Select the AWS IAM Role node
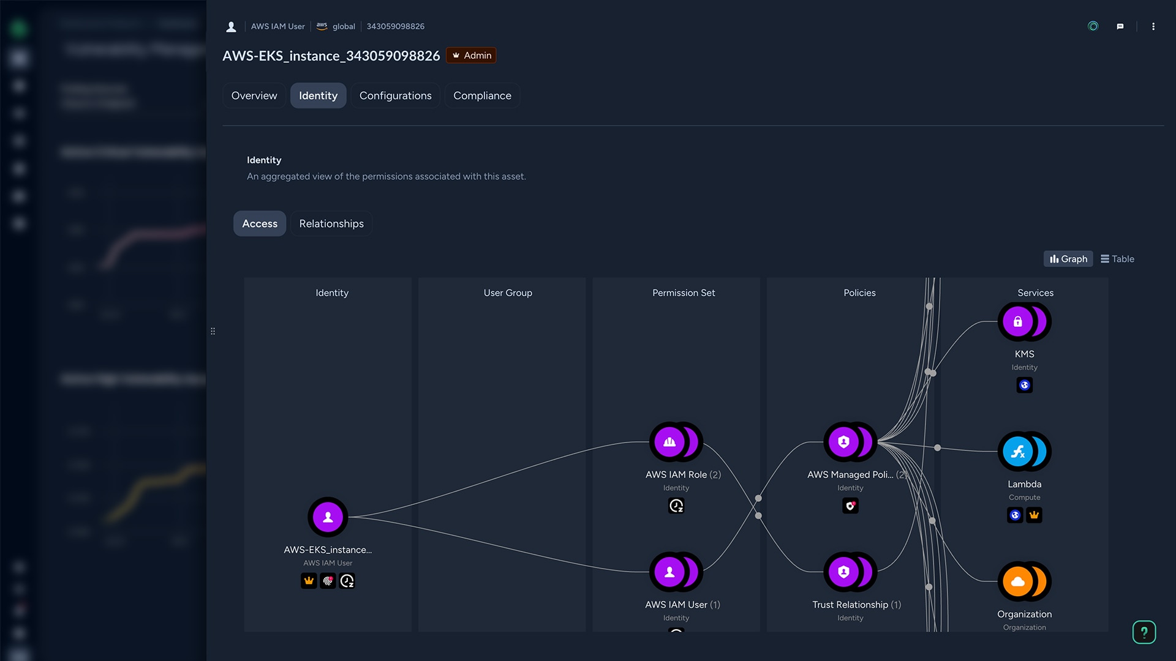Image resolution: width=1176 pixels, height=661 pixels. coord(676,442)
